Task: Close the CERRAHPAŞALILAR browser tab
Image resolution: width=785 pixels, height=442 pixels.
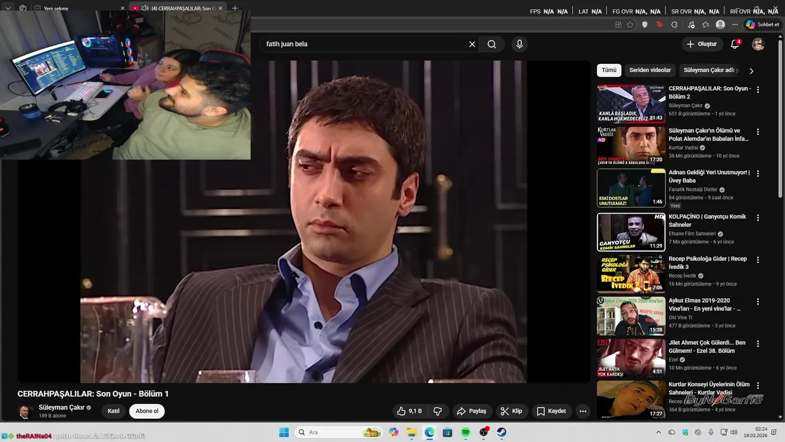Action: click(220, 8)
